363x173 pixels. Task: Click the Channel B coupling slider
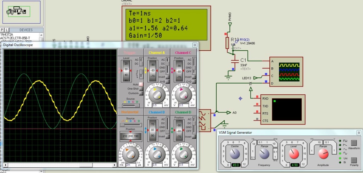coord(168,125)
